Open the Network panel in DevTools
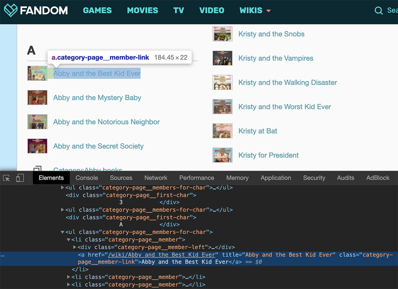398x289 pixels. point(156,178)
